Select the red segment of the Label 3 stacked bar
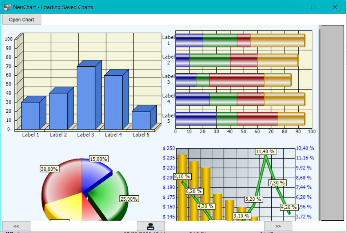 click(236, 80)
